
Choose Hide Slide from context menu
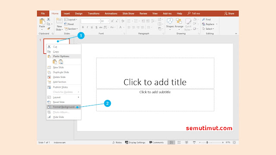[64, 117]
